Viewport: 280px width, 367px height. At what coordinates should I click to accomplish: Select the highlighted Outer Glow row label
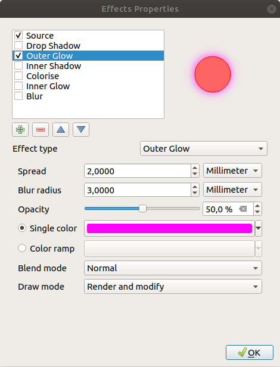[x=49, y=56]
